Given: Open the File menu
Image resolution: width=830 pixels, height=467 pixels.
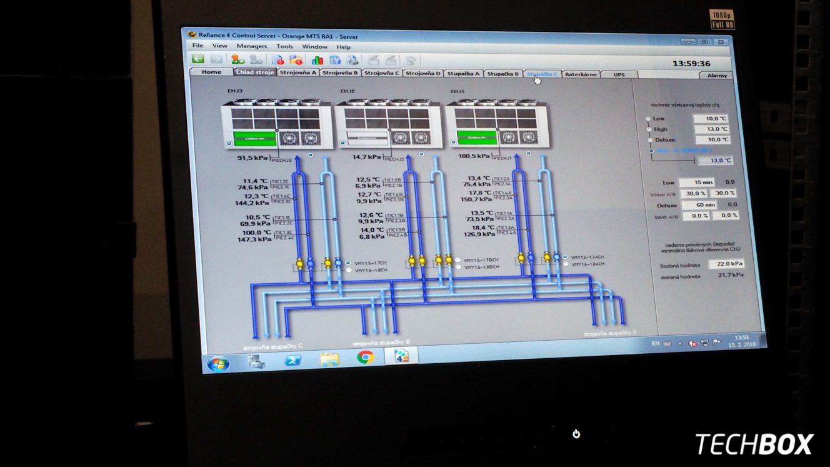Looking at the screenshot, I should tap(197, 46).
